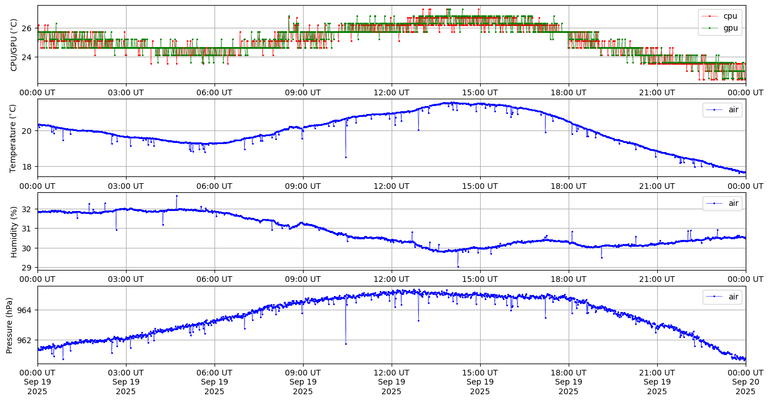Click 12:00 UT under the Humidity chart
The width and height of the screenshot is (769, 401).
[392, 280]
